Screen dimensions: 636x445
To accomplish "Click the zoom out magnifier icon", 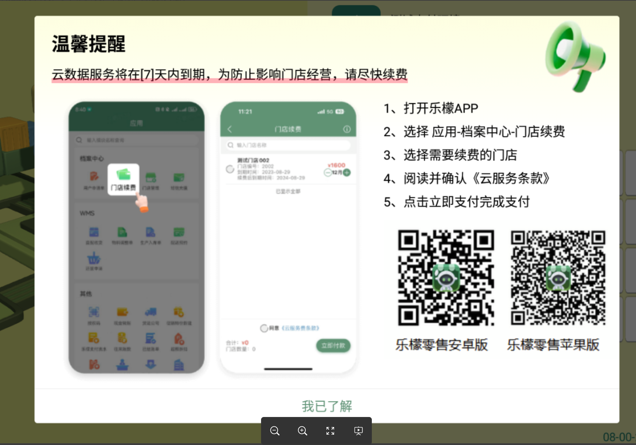I will click(x=275, y=431).
